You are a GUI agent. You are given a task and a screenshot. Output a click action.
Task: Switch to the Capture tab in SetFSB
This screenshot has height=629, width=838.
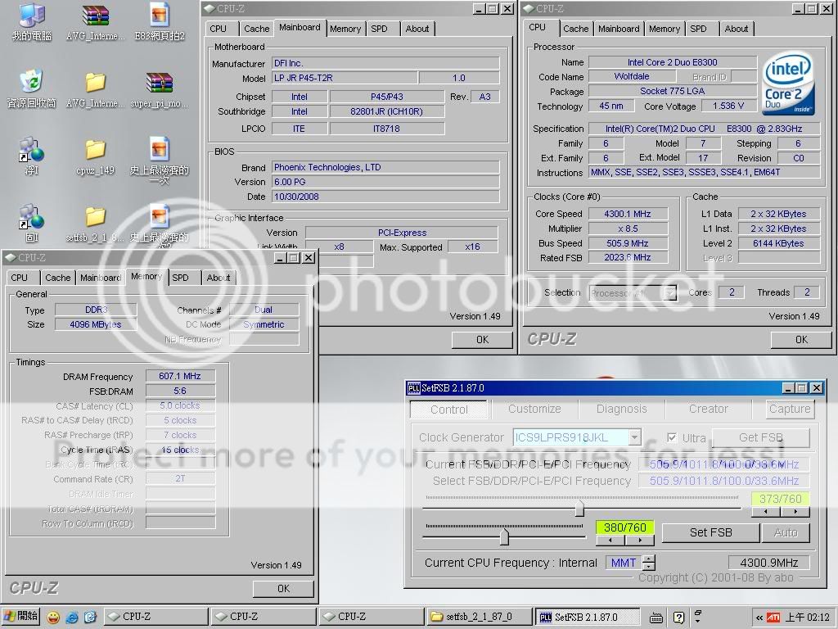(790, 410)
